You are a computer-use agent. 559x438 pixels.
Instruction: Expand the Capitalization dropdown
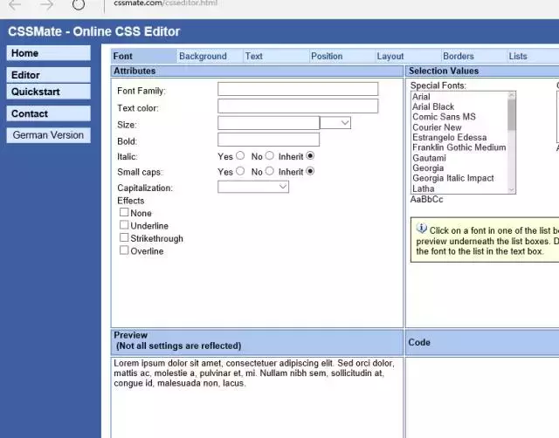[x=253, y=187]
